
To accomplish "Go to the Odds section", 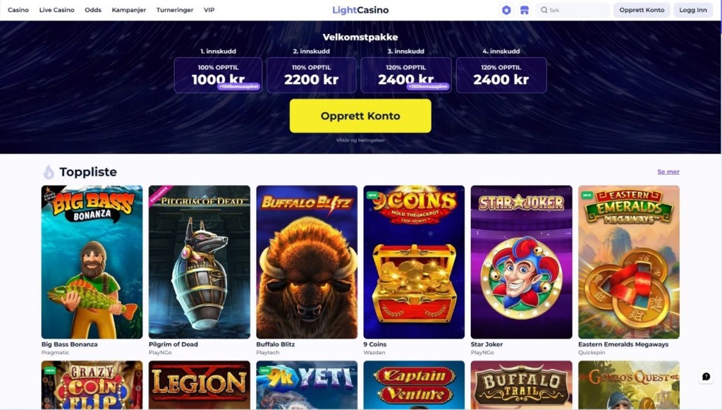I will [x=93, y=10].
